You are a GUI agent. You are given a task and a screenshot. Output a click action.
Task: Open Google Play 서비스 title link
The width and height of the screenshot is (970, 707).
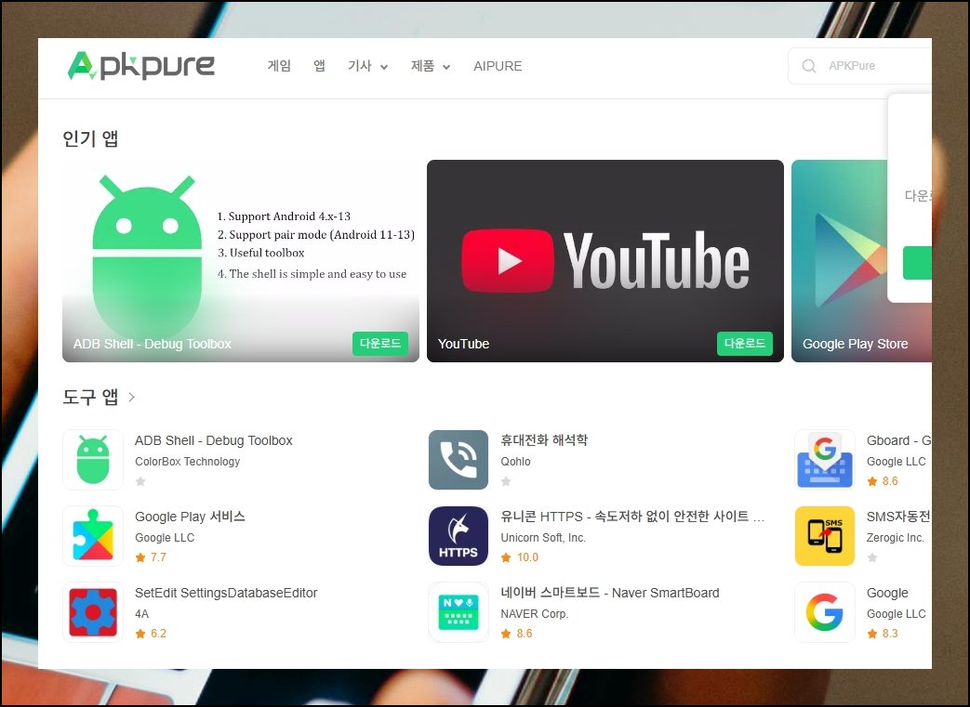[190, 517]
